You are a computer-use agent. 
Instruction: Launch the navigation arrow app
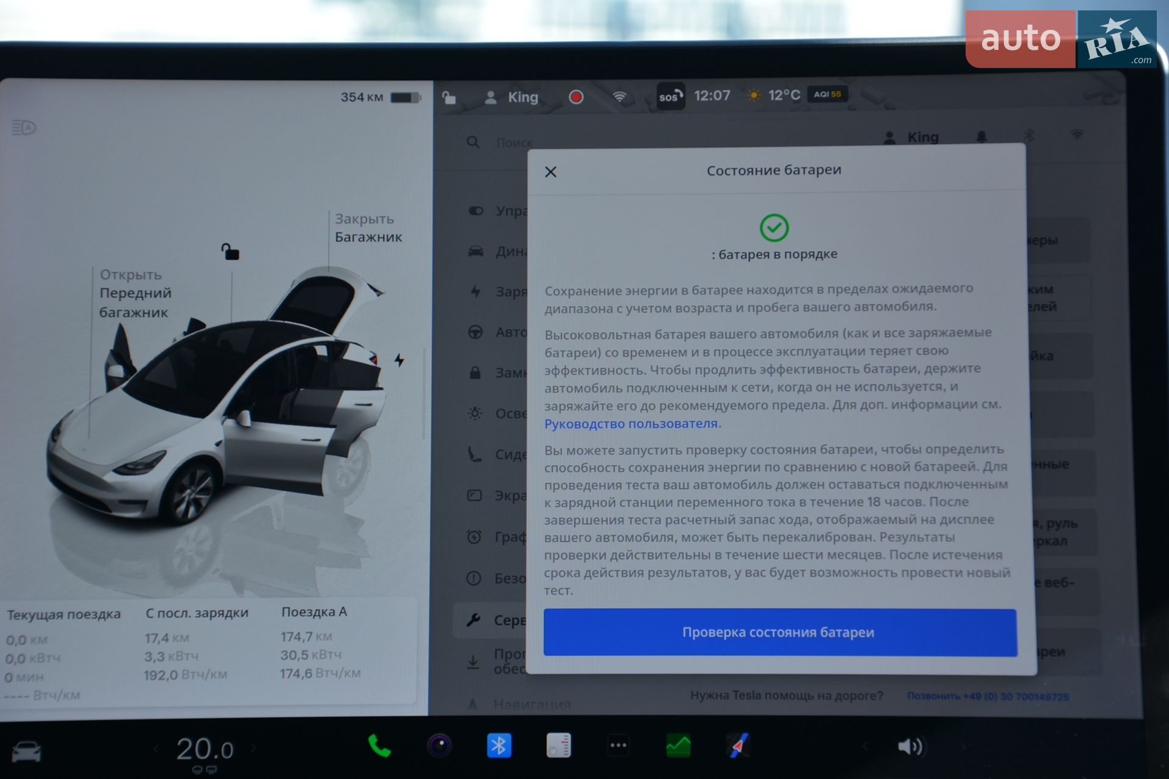(x=738, y=746)
